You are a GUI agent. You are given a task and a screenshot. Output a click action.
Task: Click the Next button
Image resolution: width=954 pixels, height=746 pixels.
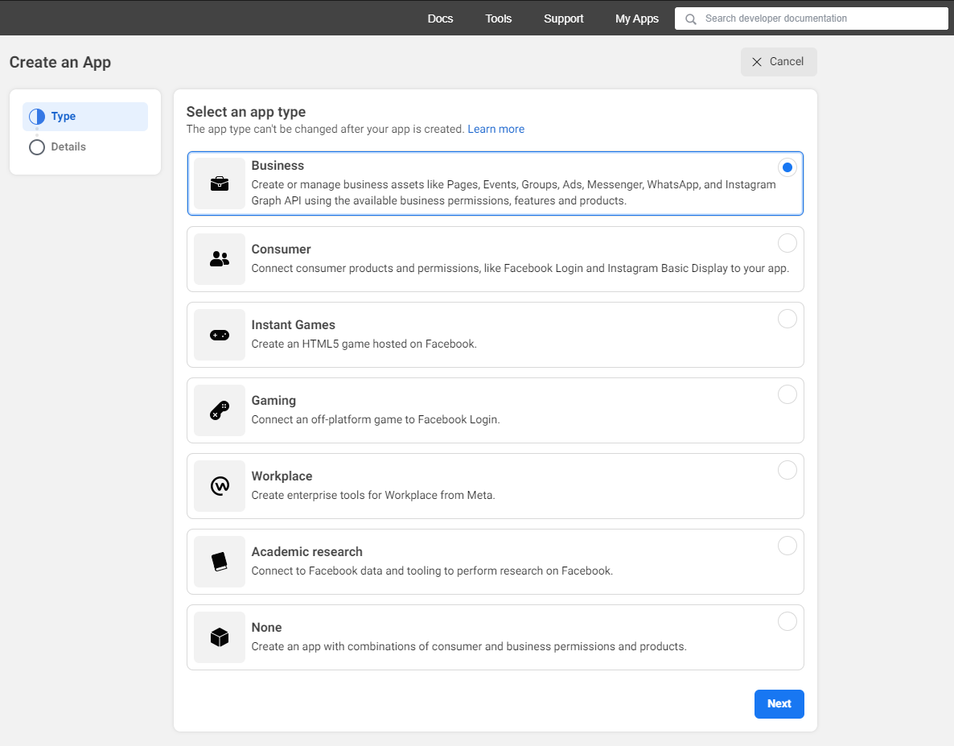[x=779, y=704]
